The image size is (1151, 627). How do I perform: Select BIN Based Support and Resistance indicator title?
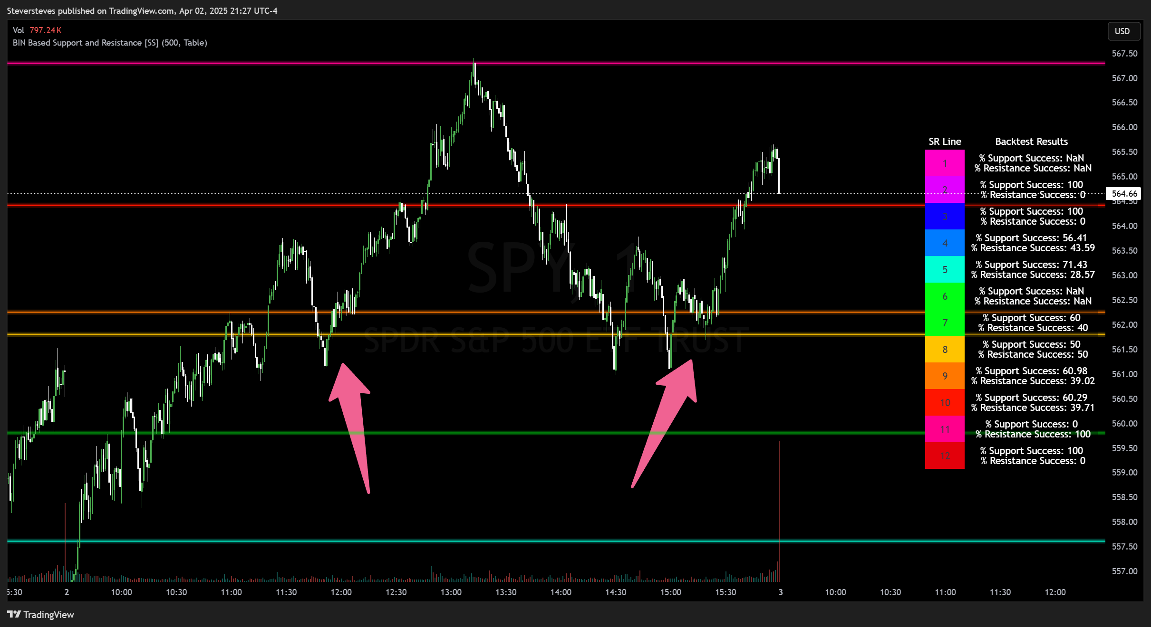click(x=110, y=43)
